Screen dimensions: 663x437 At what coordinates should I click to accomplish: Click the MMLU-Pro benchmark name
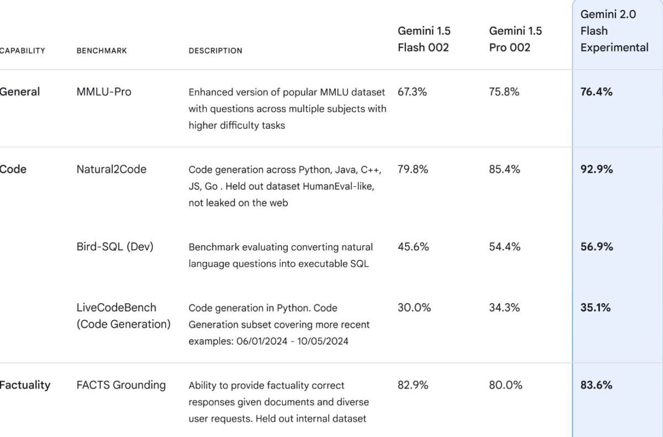104,92
